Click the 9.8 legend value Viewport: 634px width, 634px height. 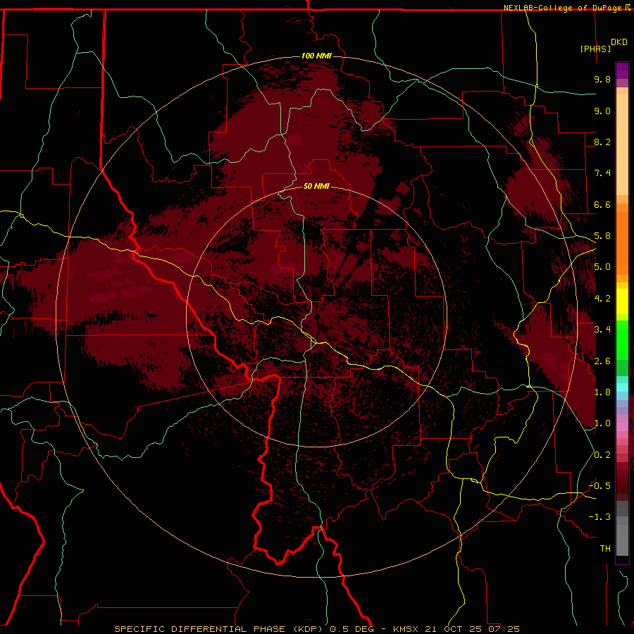(x=602, y=79)
